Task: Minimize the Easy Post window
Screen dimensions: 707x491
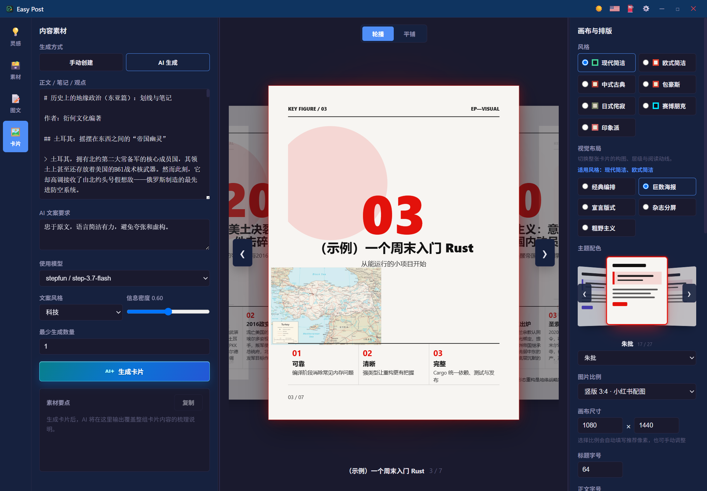Action: pyautogui.click(x=662, y=9)
